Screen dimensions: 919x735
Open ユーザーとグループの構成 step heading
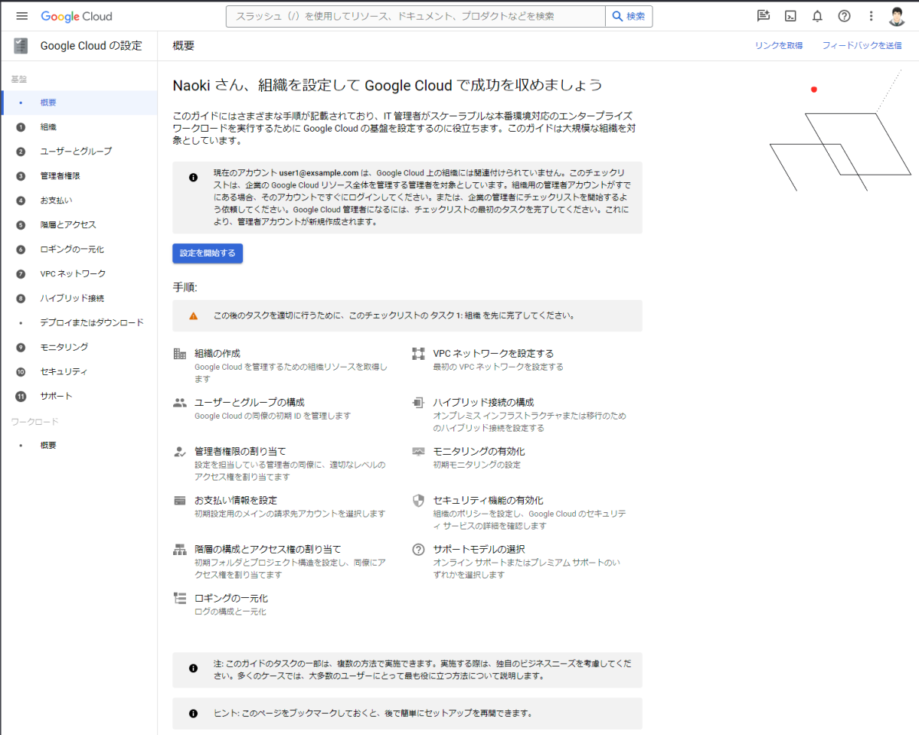(x=250, y=403)
